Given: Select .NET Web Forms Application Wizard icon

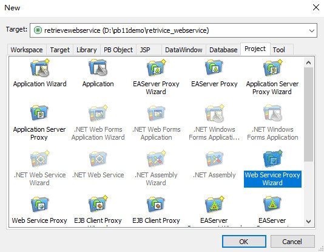Looking at the screenshot, I should tap(98, 113).
